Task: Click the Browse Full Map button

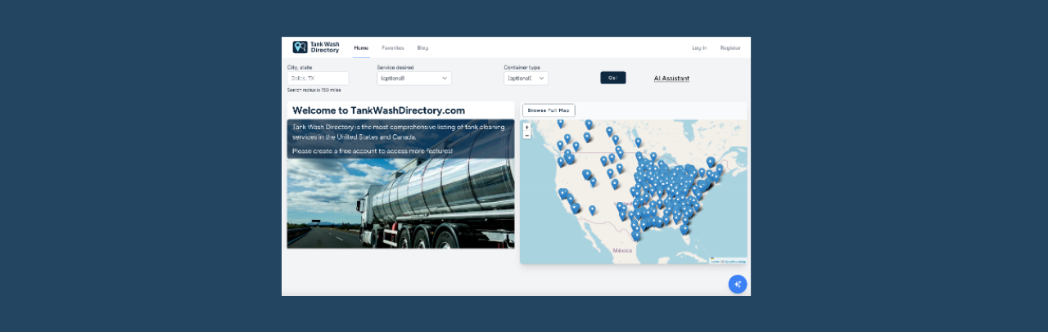Action: point(549,110)
